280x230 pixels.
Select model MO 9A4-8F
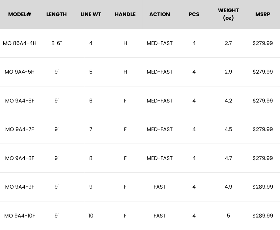[19, 158]
